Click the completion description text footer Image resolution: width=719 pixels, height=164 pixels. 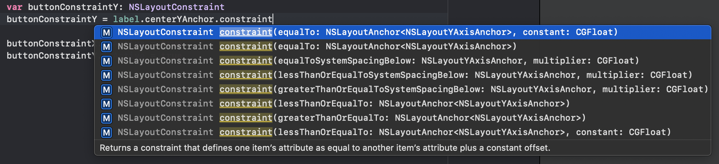[325, 148]
